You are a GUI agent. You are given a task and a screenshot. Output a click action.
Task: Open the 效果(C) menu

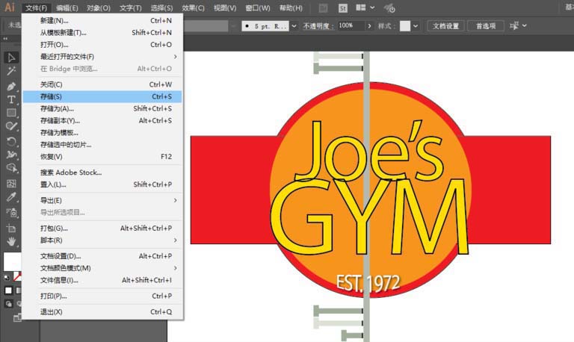194,7
